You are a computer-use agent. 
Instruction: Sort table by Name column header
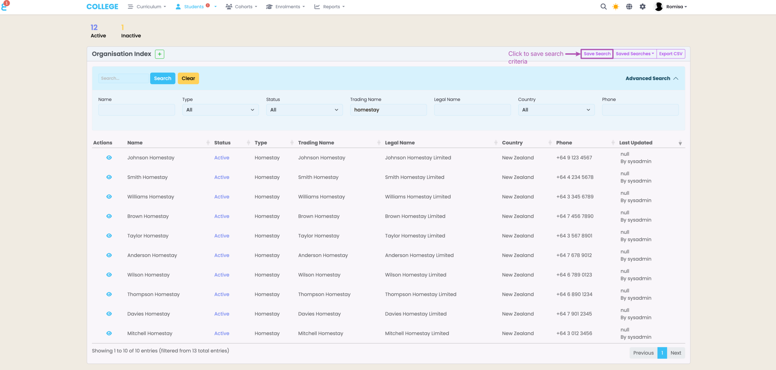coord(135,143)
